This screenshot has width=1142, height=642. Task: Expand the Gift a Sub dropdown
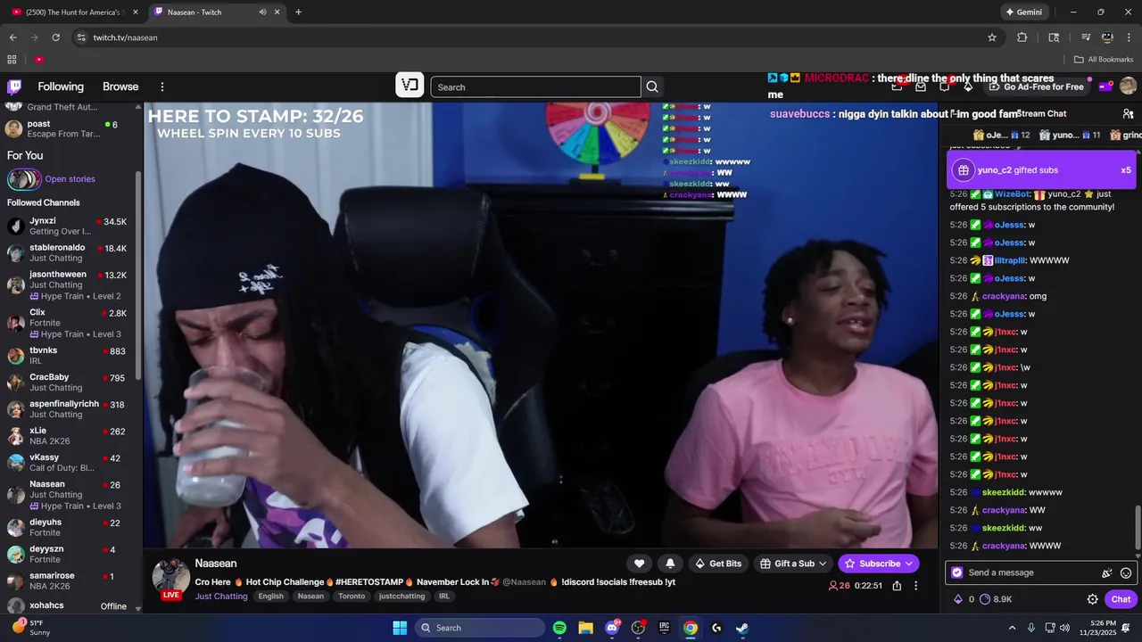(793, 564)
